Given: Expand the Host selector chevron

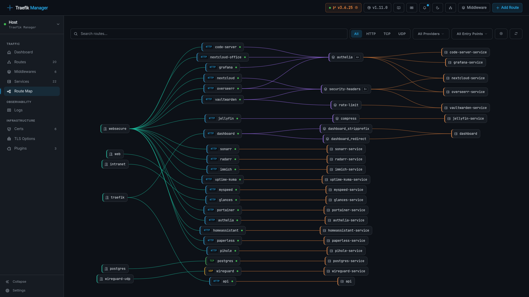Looking at the screenshot, I should (58, 24).
